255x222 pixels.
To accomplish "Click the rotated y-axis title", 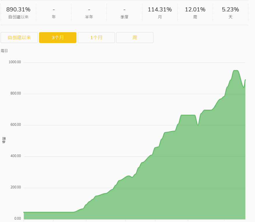I will coord(4,140).
